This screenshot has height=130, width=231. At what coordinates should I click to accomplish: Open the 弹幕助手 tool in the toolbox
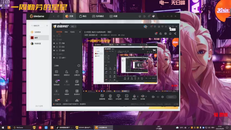tap(56, 73)
